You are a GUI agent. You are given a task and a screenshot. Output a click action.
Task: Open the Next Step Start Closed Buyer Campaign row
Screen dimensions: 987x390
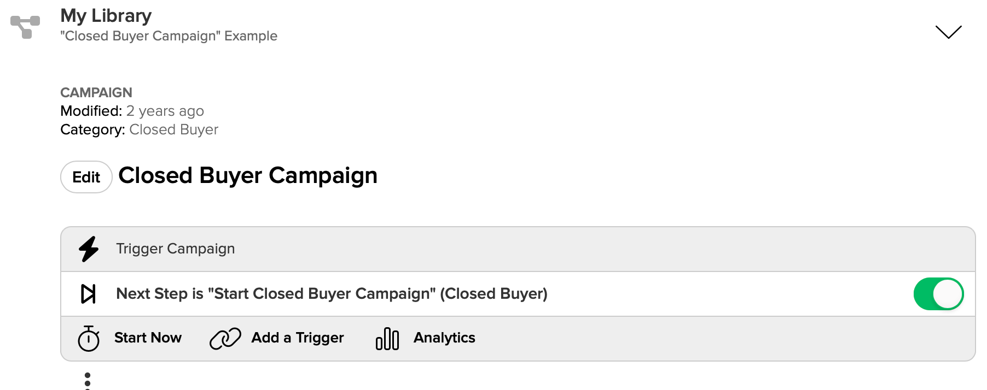(x=518, y=294)
